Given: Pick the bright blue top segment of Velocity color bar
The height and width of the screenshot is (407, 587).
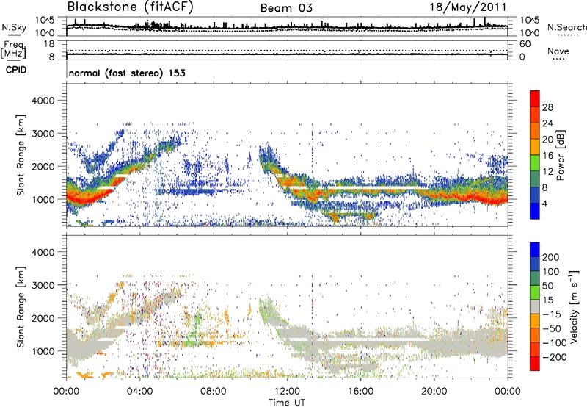Looking at the screenshot, I should click(535, 250).
